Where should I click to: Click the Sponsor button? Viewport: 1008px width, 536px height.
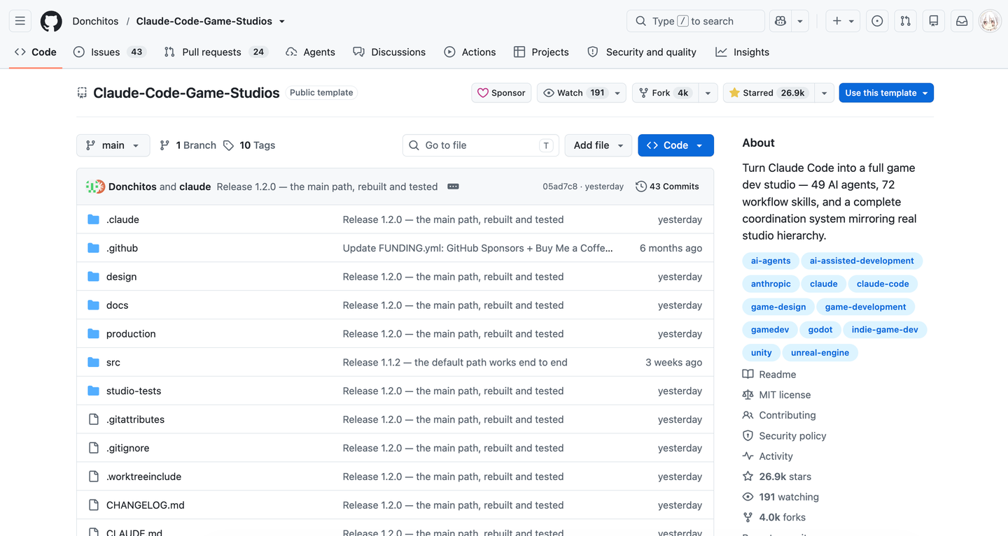[502, 93]
